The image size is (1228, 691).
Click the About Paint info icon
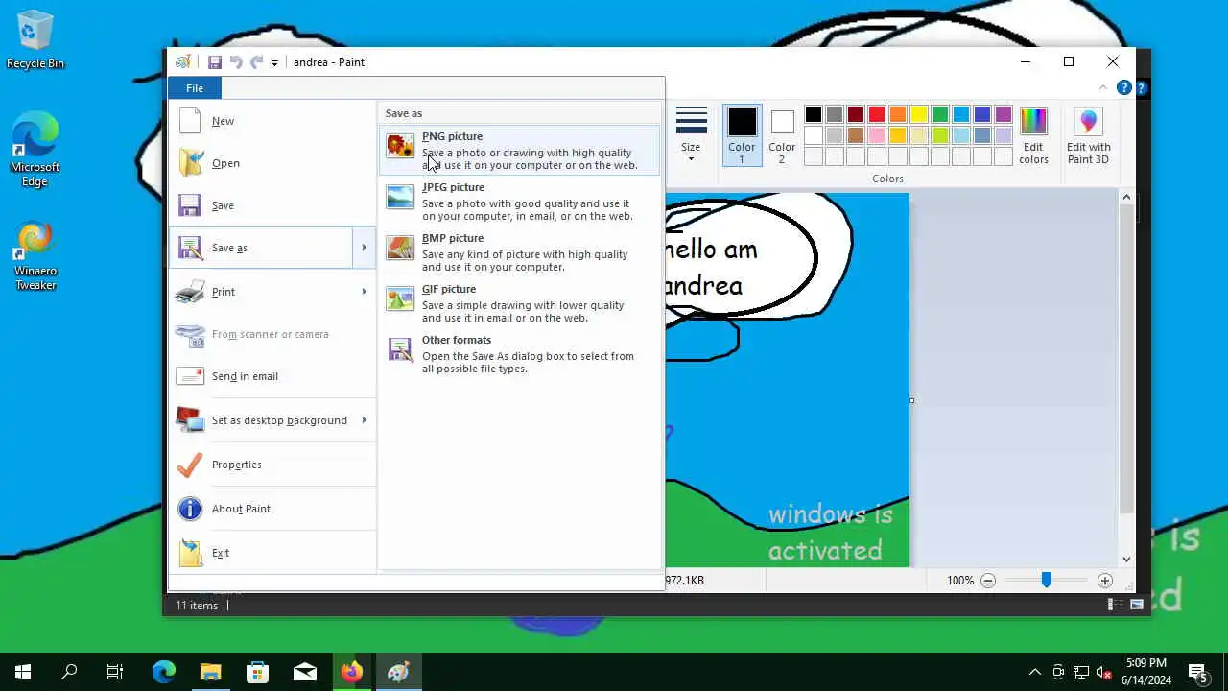coord(190,509)
